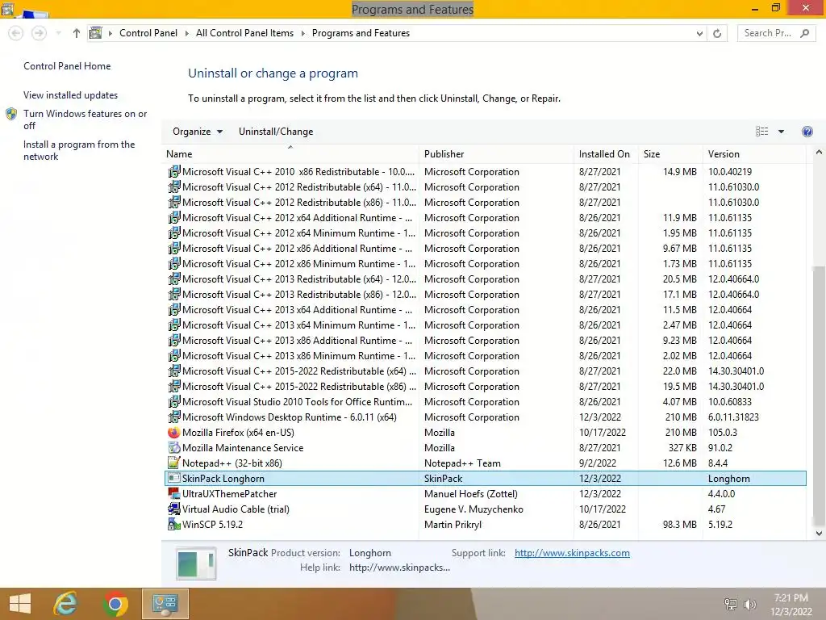Click the Forward navigation arrow
Screen dimensions: 826x620
pyautogui.click(x=39, y=33)
